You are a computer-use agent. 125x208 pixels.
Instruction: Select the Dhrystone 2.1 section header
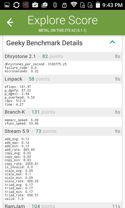coord(63,56)
